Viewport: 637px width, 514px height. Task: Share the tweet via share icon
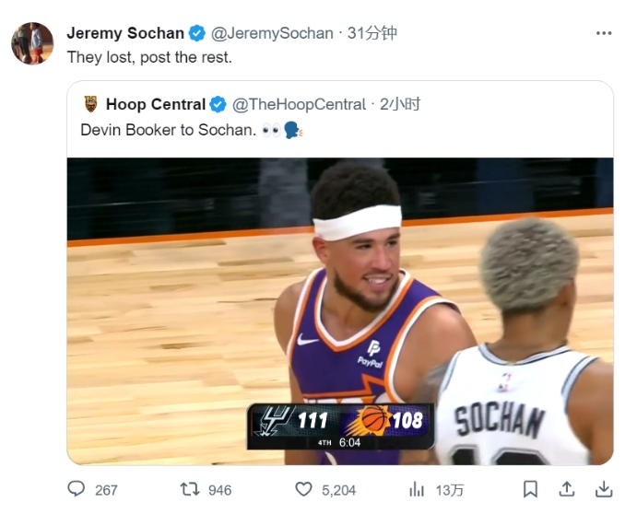[x=567, y=489]
